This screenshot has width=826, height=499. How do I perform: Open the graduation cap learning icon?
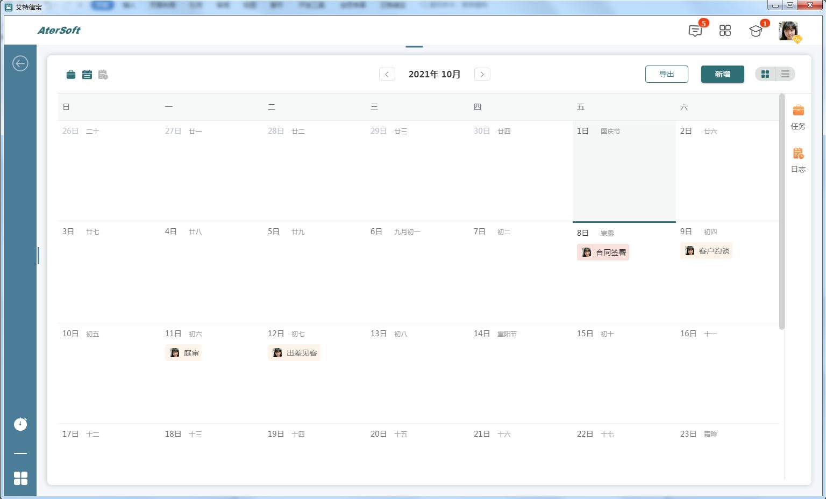pos(756,31)
